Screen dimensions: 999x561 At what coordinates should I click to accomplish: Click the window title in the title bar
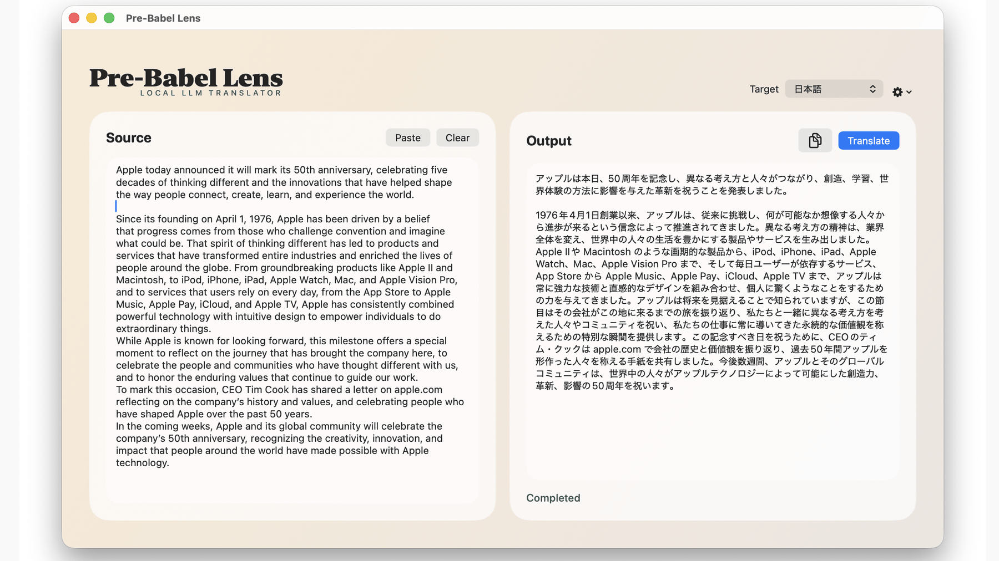[163, 18]
